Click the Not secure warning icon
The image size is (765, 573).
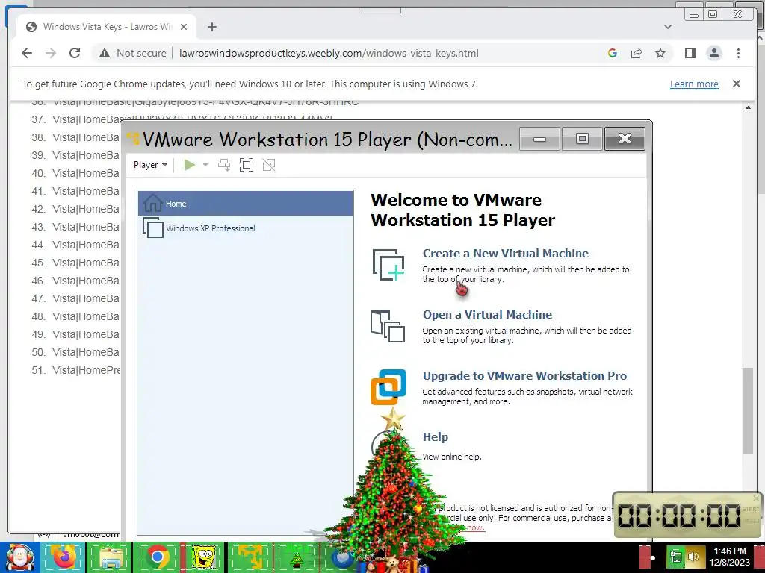(105, 53)
